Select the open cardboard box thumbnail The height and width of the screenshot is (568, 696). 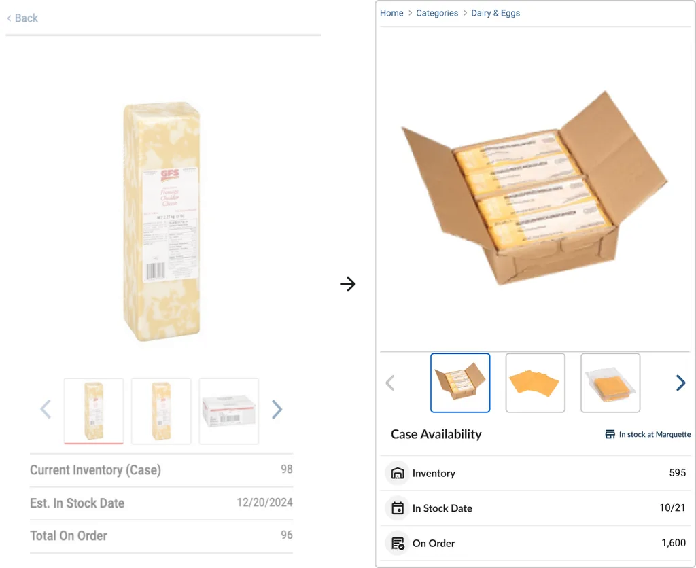tap(460, 383)
